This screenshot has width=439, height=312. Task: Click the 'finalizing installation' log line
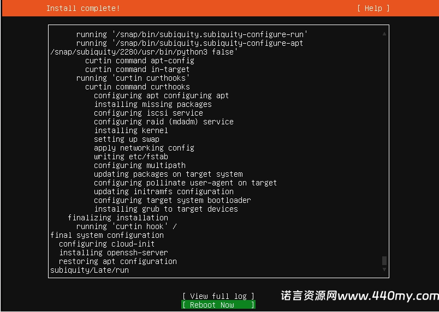tap(118, 217)
